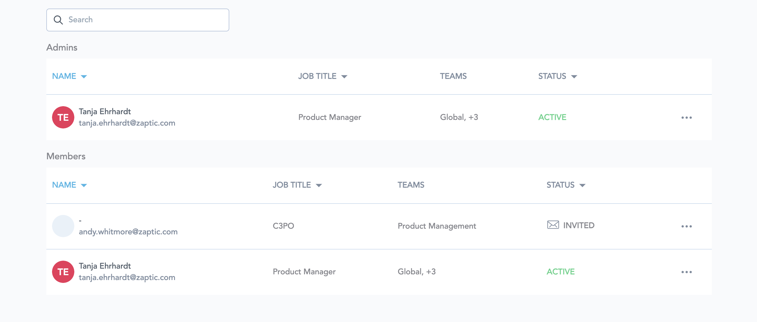This screenshot has width=757, height=322.
Task: Open more options for andy.whitmore member row
Action: pyautogui.click(x=686, y=226)
